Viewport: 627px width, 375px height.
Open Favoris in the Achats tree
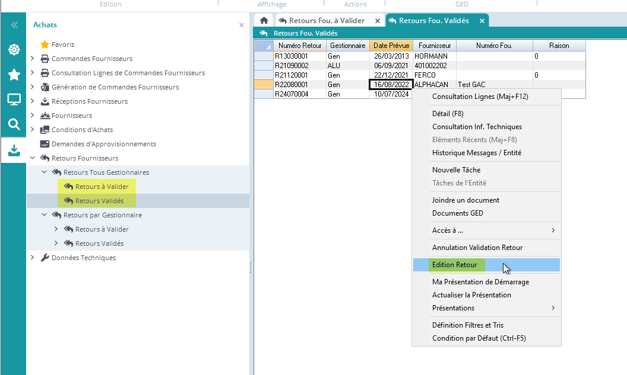62,44
